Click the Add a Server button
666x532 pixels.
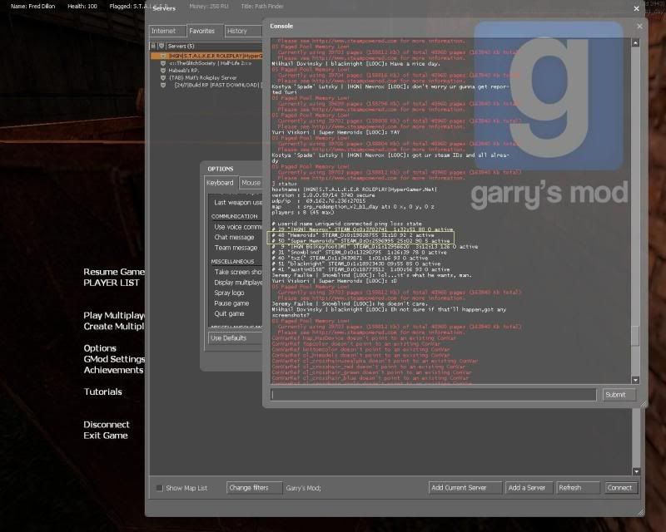[529, 488]
